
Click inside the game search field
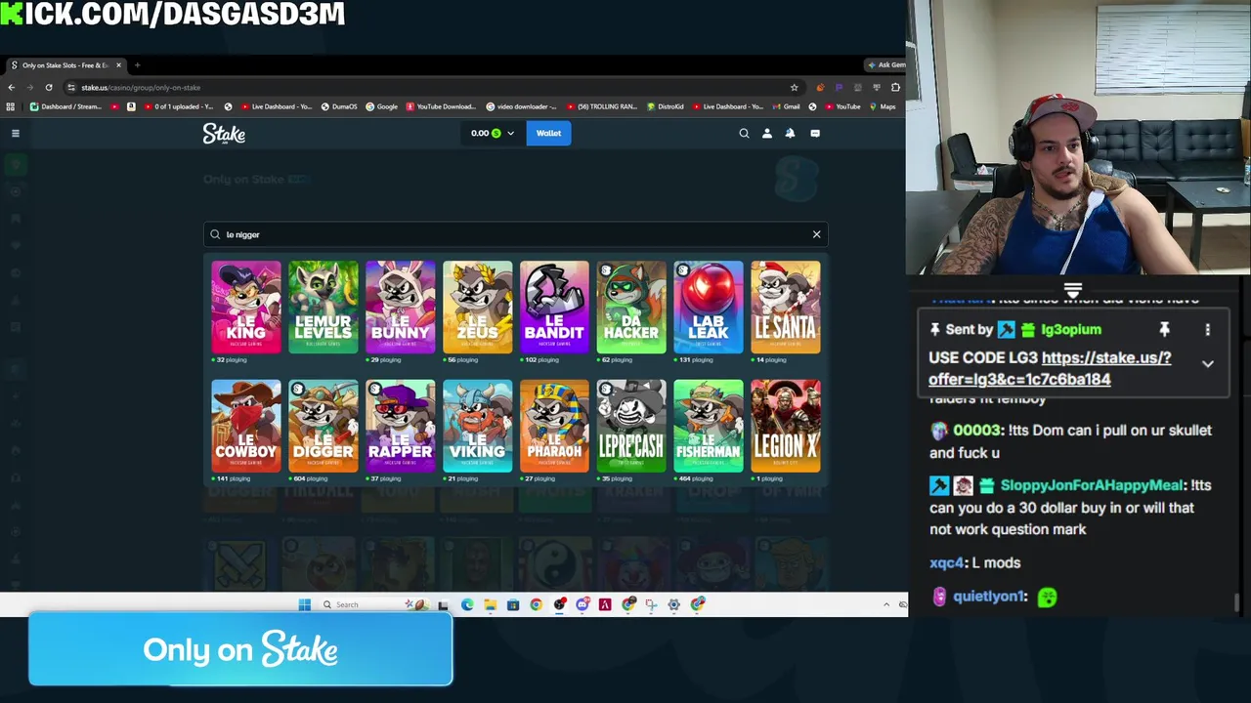516,234
